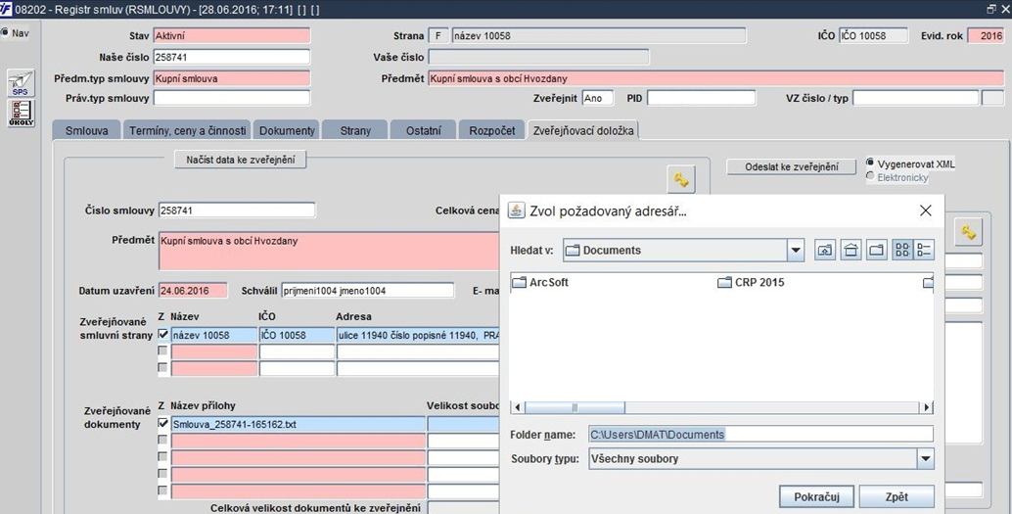
Task: Open the SPS icon in left sidebar
Action: click(21, 84)
